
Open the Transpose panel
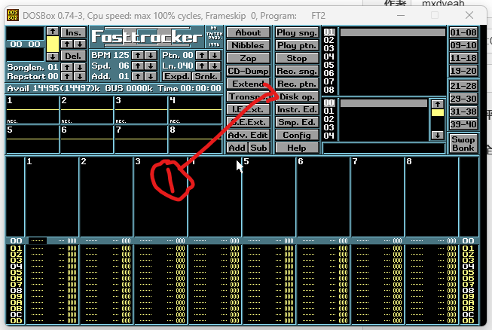tap(248, 96)
